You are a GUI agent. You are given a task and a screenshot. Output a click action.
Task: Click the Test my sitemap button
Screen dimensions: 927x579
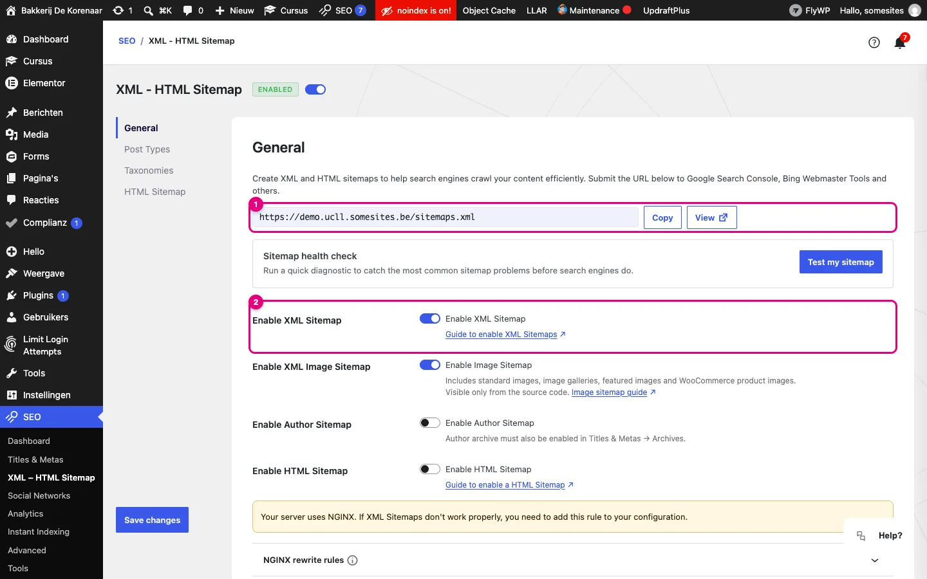(x=841, y=262)
